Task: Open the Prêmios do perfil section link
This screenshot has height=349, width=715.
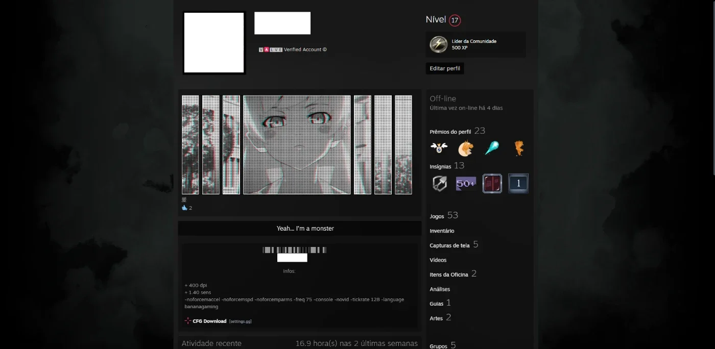Action: (x=450, y=132)
